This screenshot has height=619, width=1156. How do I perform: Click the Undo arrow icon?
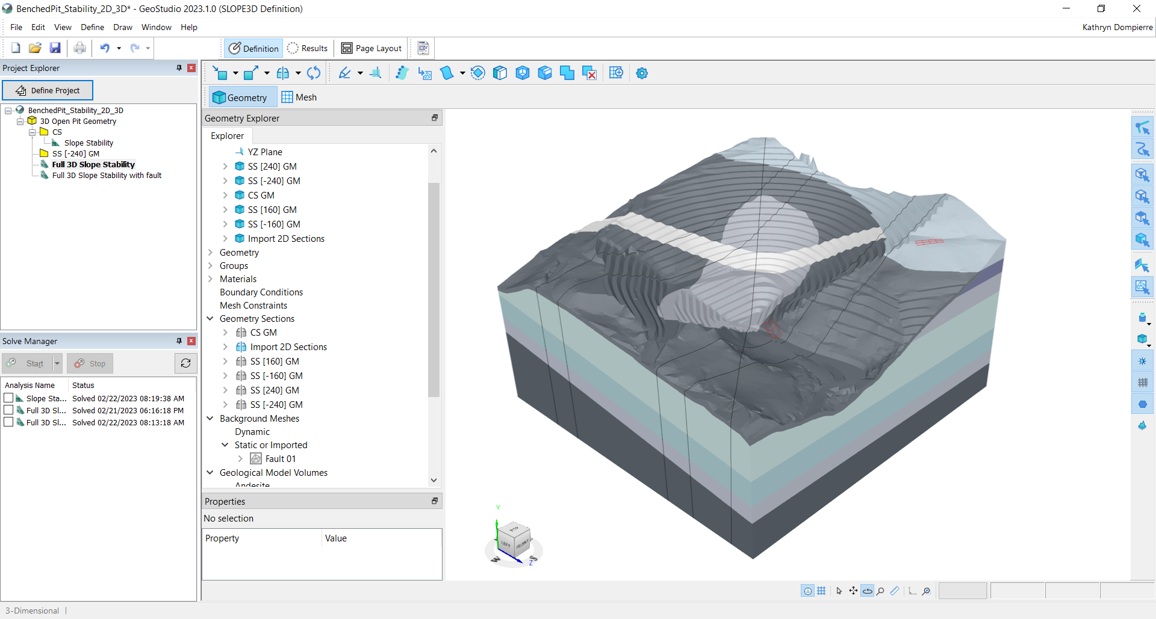pos(105,48)
